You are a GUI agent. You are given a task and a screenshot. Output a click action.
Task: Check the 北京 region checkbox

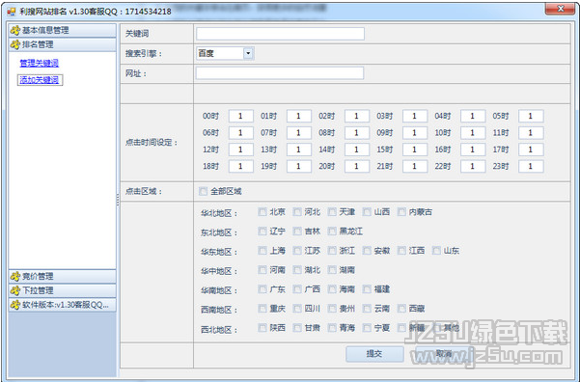click(x=262, y=212)
